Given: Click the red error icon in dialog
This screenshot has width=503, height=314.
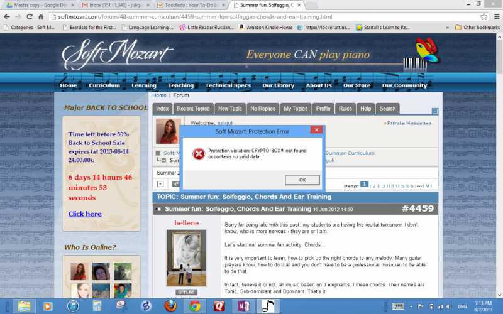Looking at the screenshot, I should [x=199, y=154].
